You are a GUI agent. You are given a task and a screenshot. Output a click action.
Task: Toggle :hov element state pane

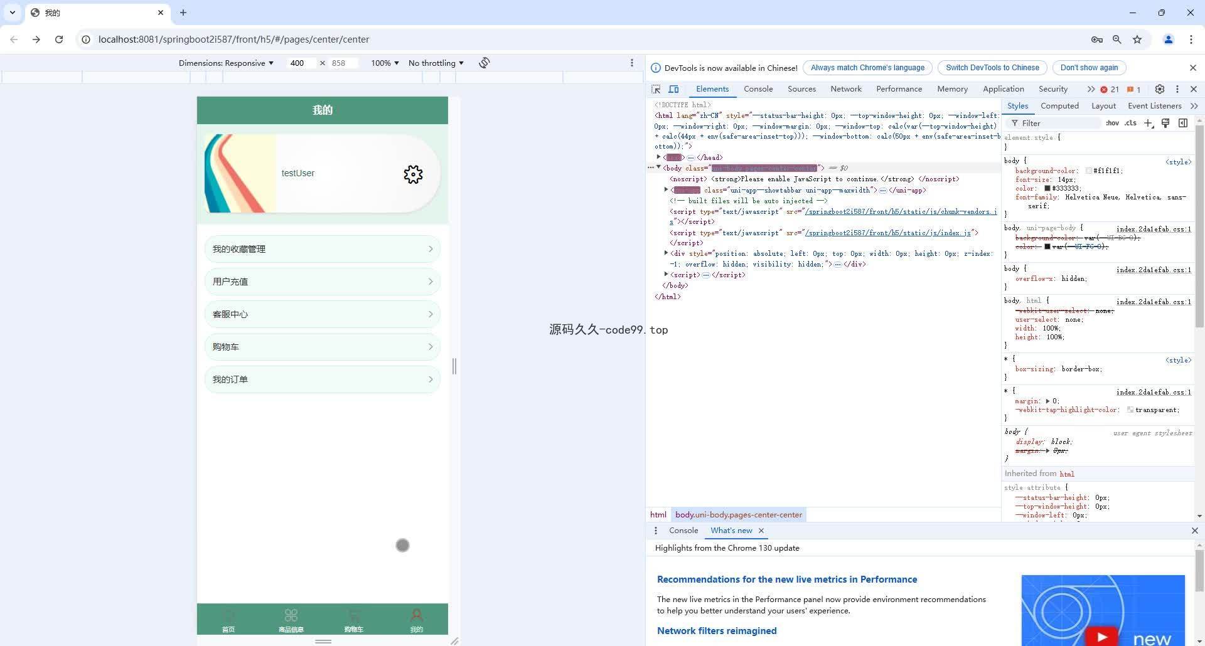(x=1112, y=123)
